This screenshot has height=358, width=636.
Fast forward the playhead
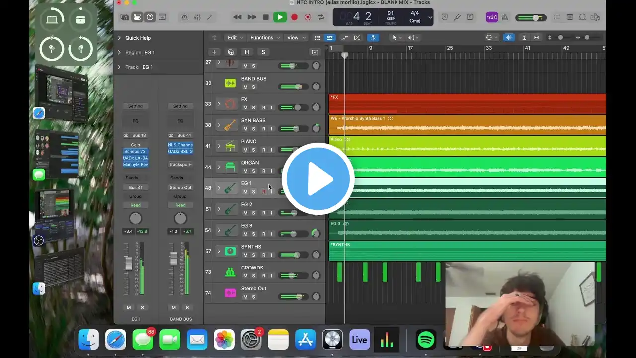(252, 17)
